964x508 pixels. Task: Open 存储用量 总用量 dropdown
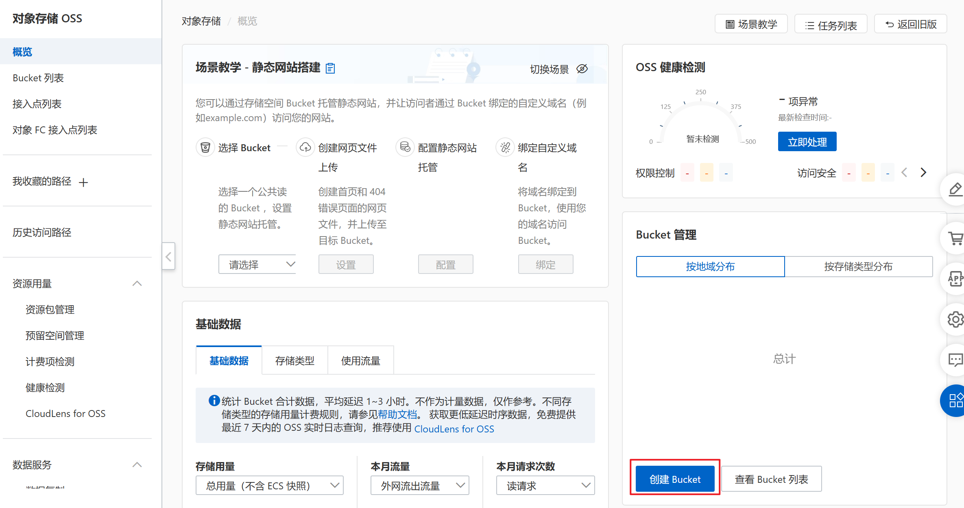click(270, 485)
